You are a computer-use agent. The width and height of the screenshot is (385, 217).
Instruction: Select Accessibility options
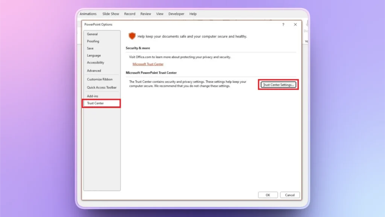click(x=95, y=63)
